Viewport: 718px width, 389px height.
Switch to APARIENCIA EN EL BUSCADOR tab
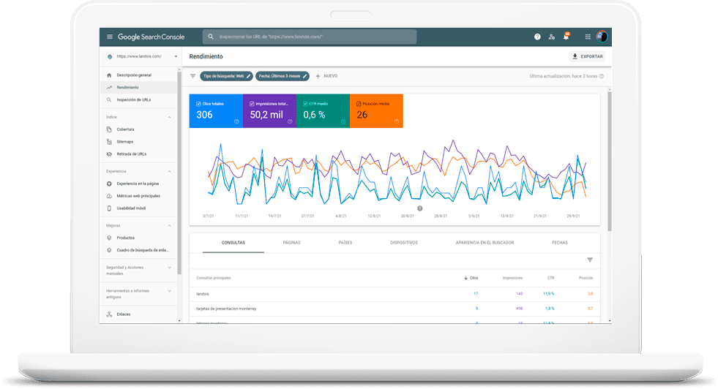[485, 243]
